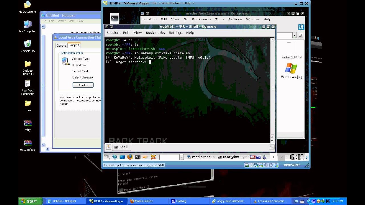Click the new session icon in Konsole tab bar
This screenshot has width=365, height=205.
(108, 147)
